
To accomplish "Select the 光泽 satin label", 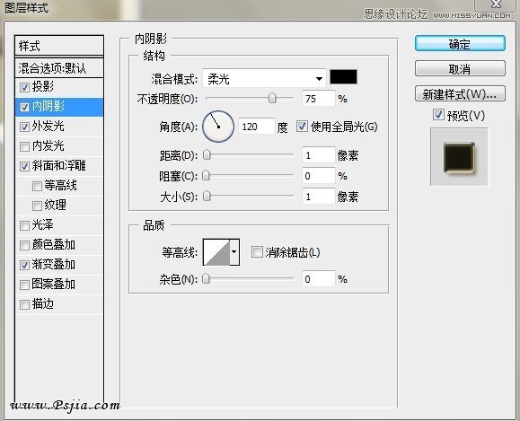I will [43, 225].
